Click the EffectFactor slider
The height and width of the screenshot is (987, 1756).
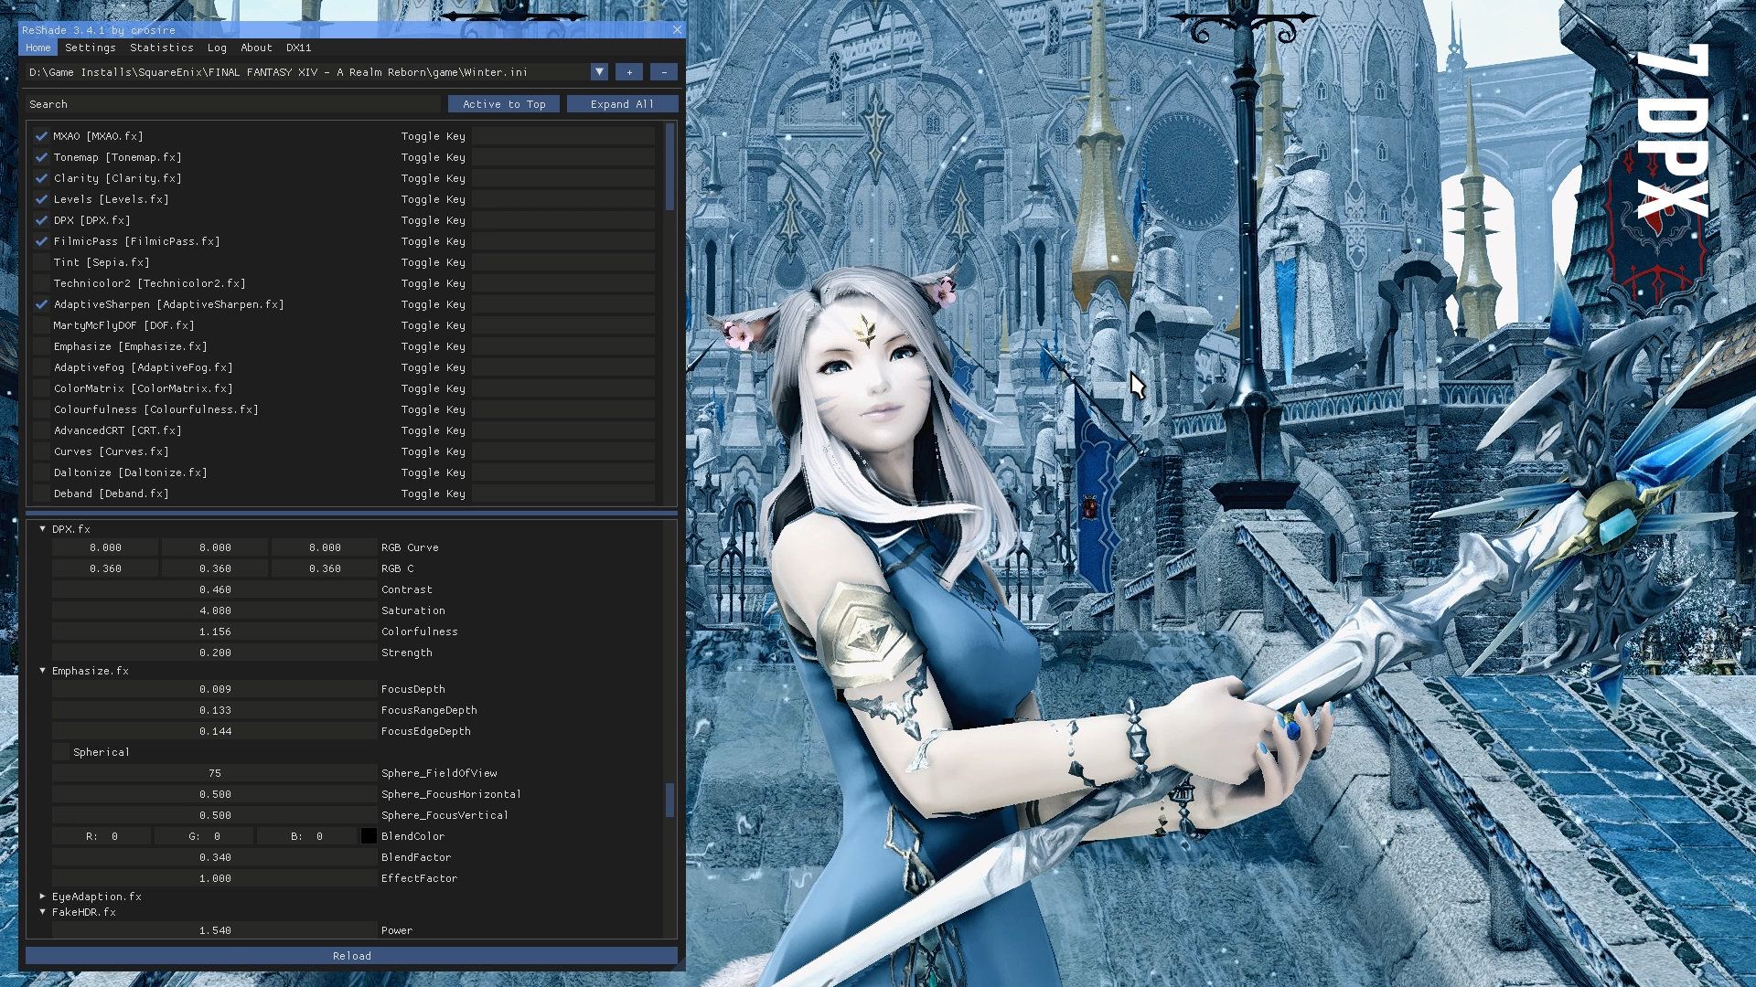tap(215, 878)
